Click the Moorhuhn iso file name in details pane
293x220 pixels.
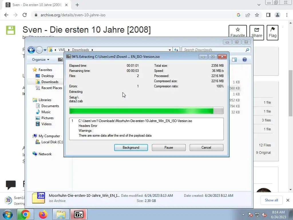84,195
